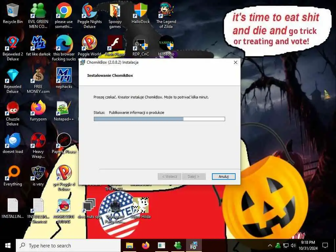This screenshot has height=252, width=336.
Task: Launch AGGRESSIVE AVIANS shortcut
Action: click(x=64, y=211)
